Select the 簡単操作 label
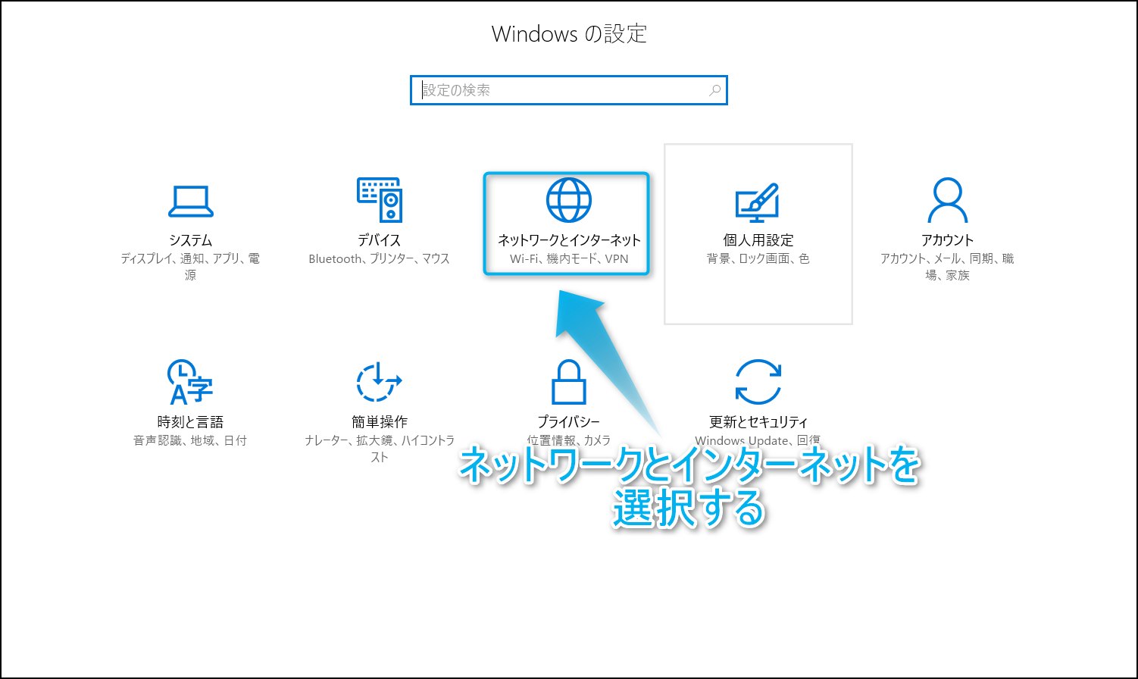Viewport: 1138px width, 679px height. tap(379, 422)
